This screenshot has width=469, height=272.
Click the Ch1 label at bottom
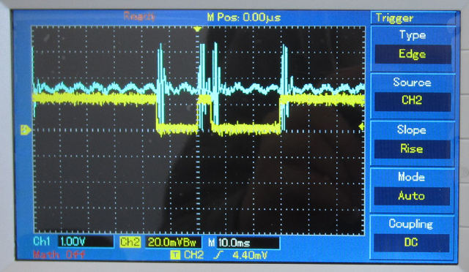[x=42, y=241]
